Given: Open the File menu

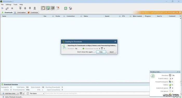Looking at the screenshot, I should click(x=2, y=4).
